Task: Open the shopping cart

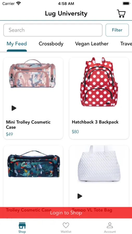Action: click(121, 14)
